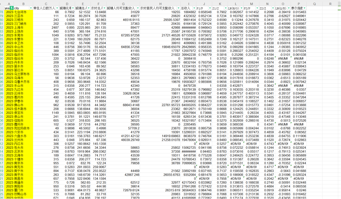
Task: Select the row header for 上海市
Action: click(x=2, y=28)
